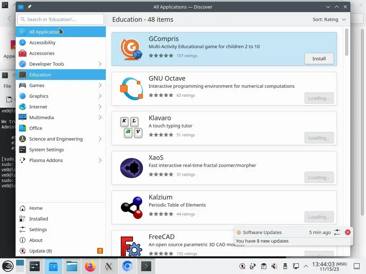This screenshot has width=366, height=274.
Task: Click the clipboard tray icon
Action: [264, 266]
